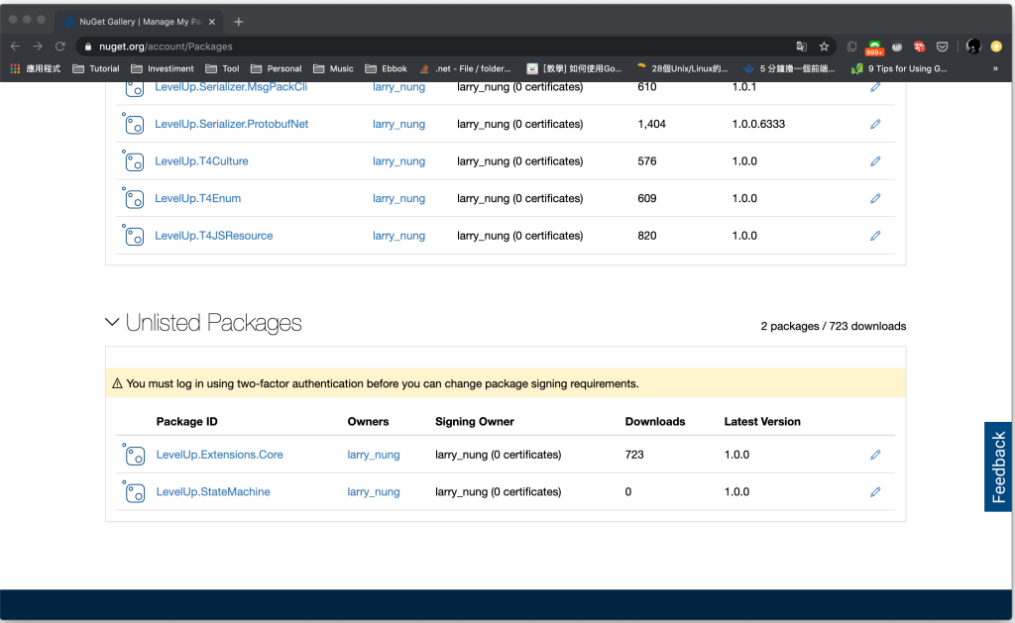Open larry_nung owner link for LevelUp.Extensions.Core
The height and width of the screenshot is (623, 1015).
[374, 456]
